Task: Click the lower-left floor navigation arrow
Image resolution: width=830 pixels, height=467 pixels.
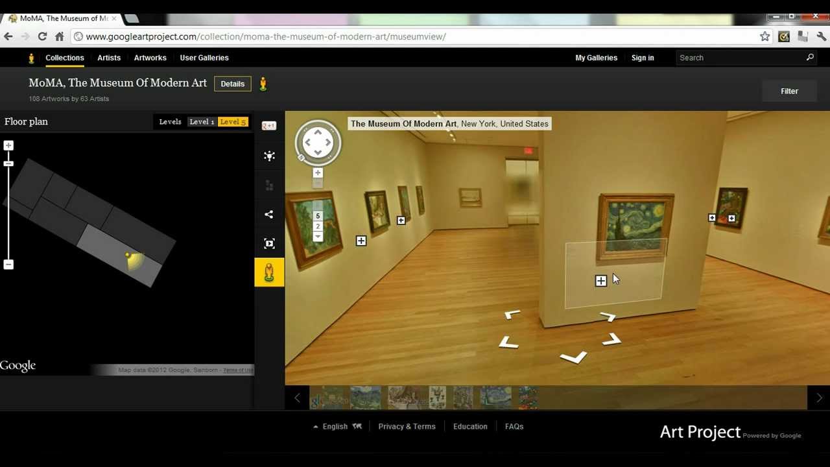Action: click(x=508, y=342)
